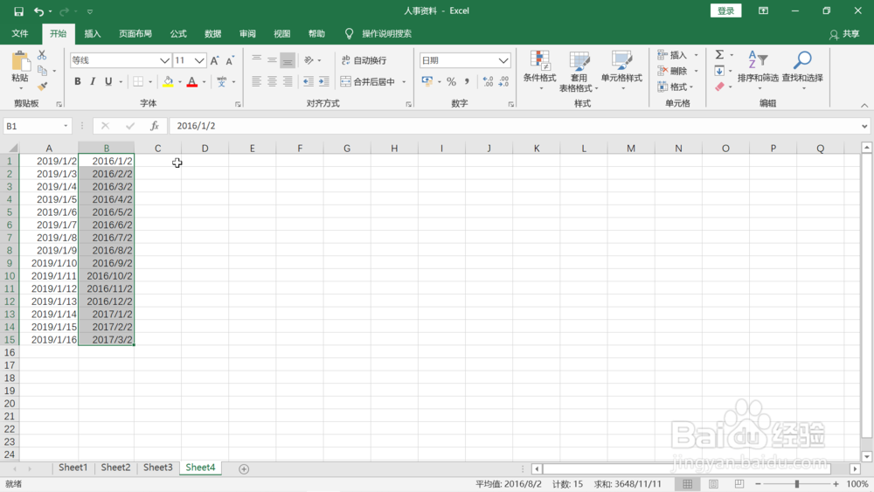Open Cell Styles (单元格样式)
This screenshot has height=492, width=874.
[621, 71]
